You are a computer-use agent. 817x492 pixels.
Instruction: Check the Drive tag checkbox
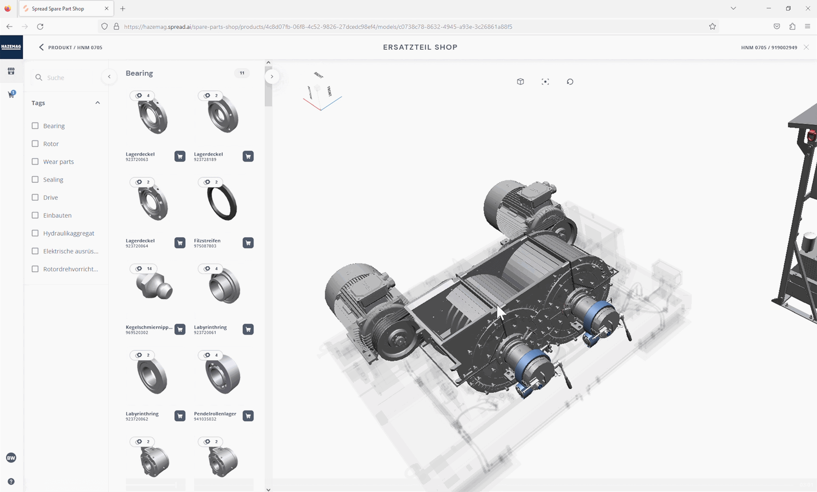tap(35, 197)
